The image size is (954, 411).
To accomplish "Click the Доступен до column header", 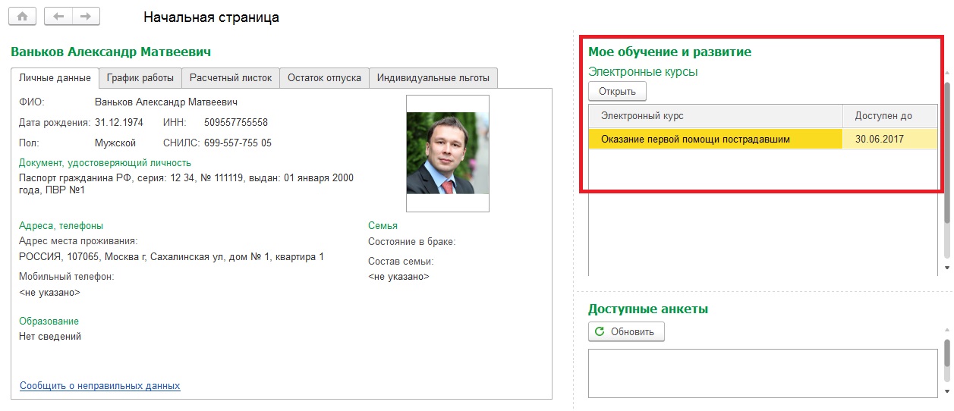I will click(890, 116).
